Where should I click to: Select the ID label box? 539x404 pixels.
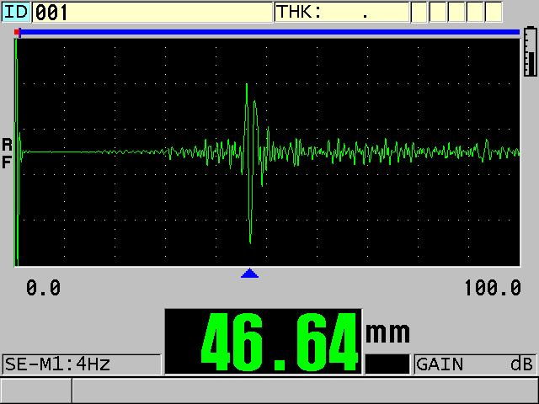[15, 12]
